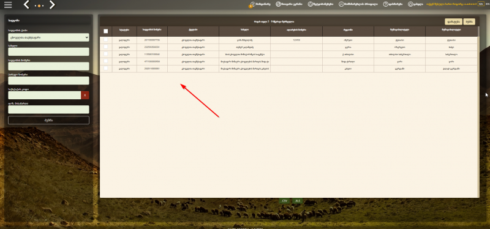Open the second top-bar menu icon
The height and width of the screenshot is (229, 490).
pos(278,4)
